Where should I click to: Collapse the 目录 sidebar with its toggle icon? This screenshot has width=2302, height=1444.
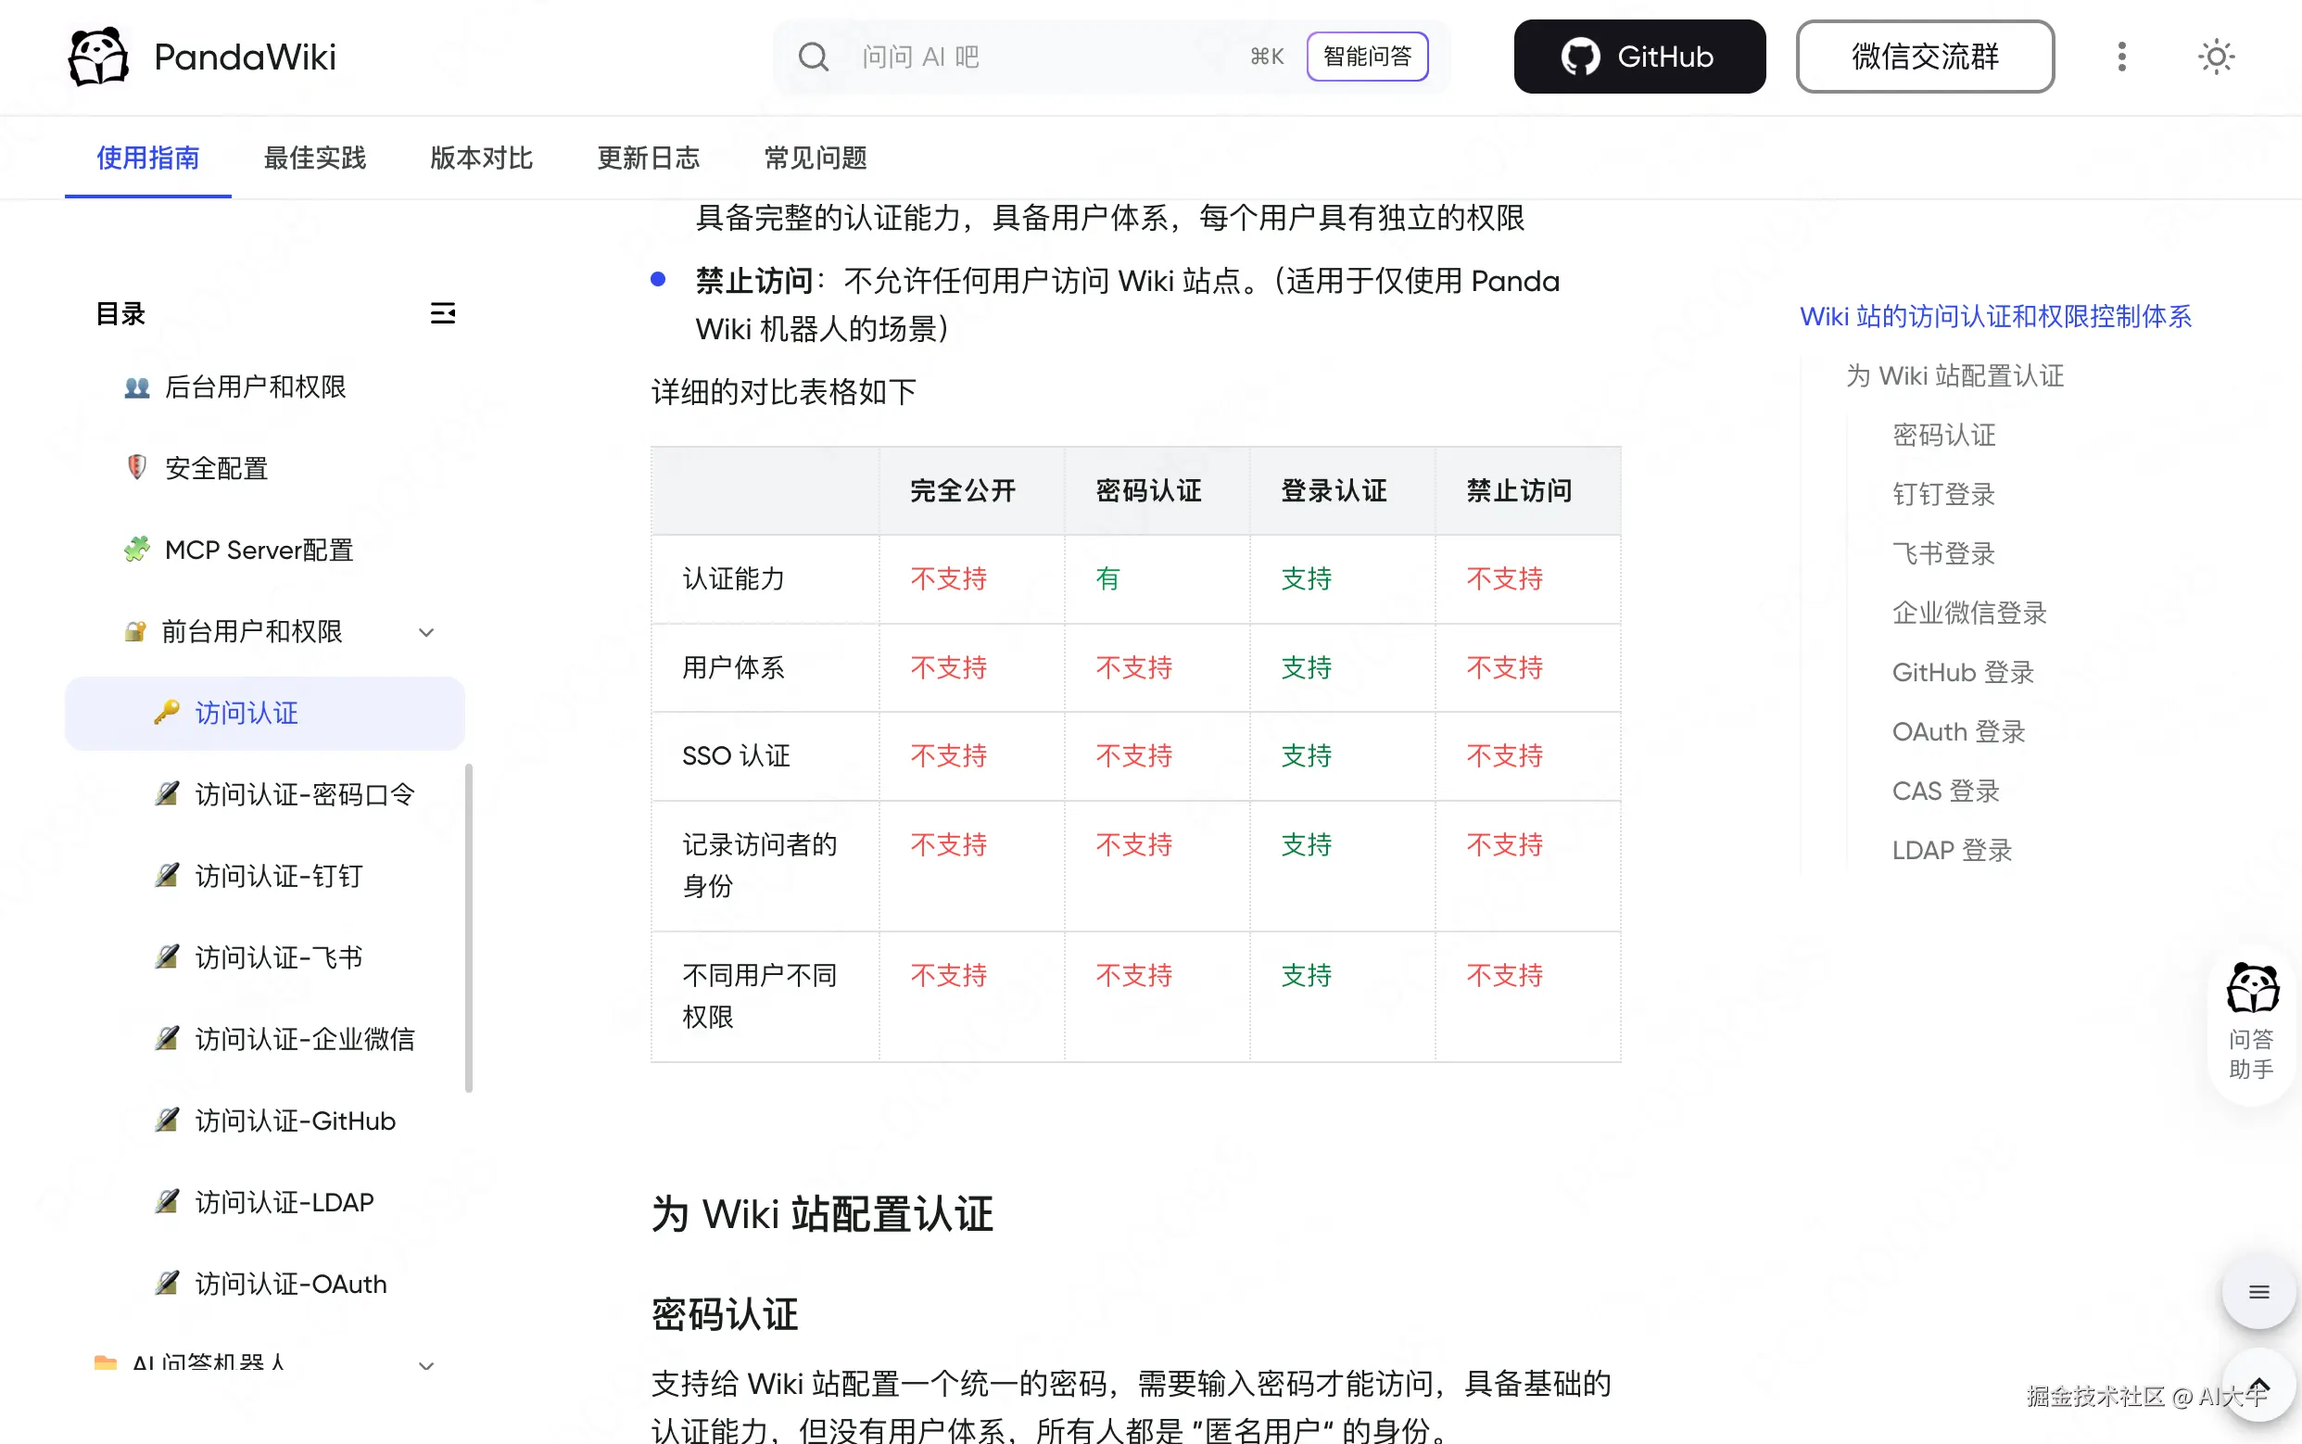(x=442, y=313)
